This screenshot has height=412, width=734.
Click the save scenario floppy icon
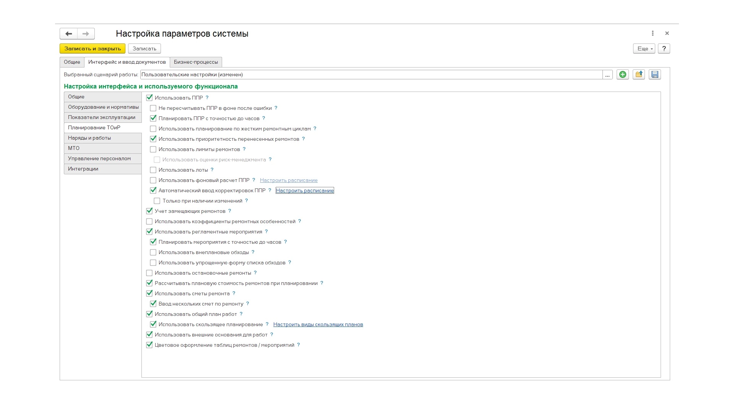[x=654, y=74]
